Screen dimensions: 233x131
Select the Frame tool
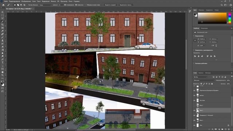3,28
